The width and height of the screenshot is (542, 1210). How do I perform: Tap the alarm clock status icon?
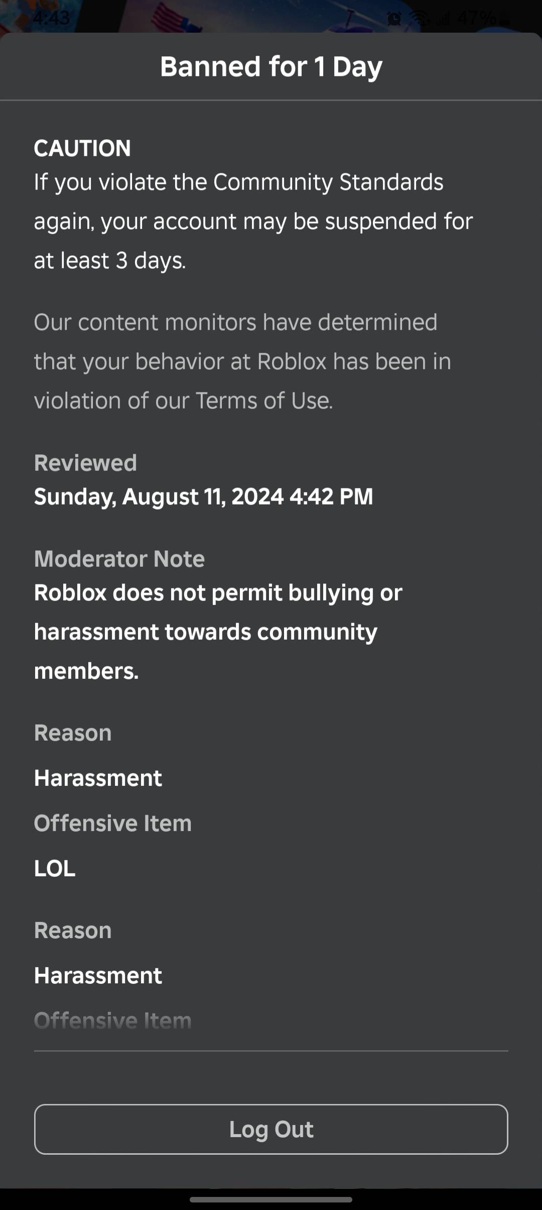(x=394, y=19)
